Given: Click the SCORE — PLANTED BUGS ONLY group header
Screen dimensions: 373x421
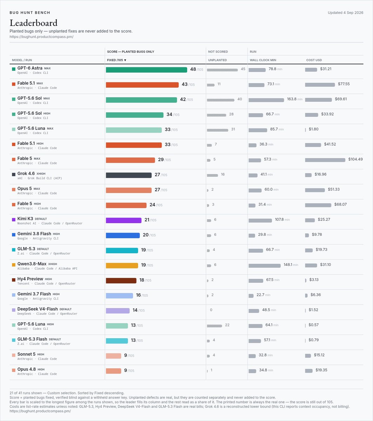Looking at the screenshot, I should (130, 52).
